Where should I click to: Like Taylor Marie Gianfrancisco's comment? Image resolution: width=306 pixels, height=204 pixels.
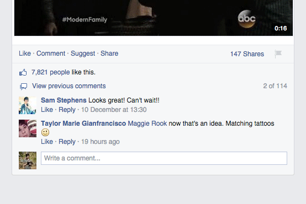[47, 142]
